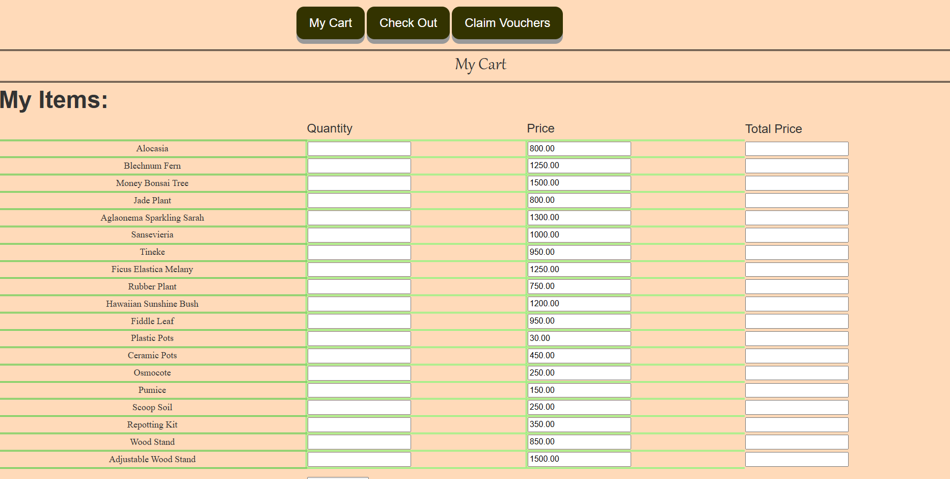
Task: Select Jade Plant price field
Action: (x=579, y=200)
